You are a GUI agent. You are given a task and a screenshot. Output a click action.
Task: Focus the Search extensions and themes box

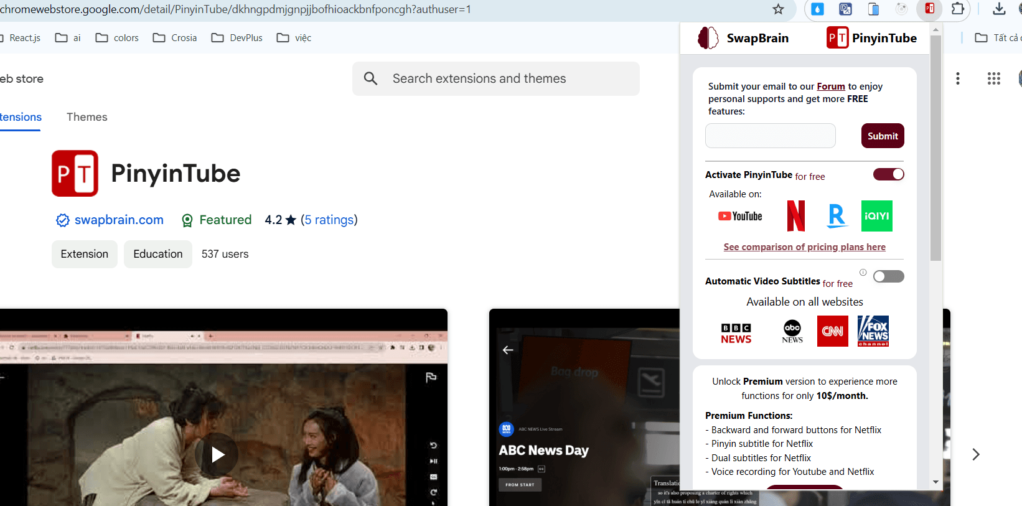tap(496, 78)
